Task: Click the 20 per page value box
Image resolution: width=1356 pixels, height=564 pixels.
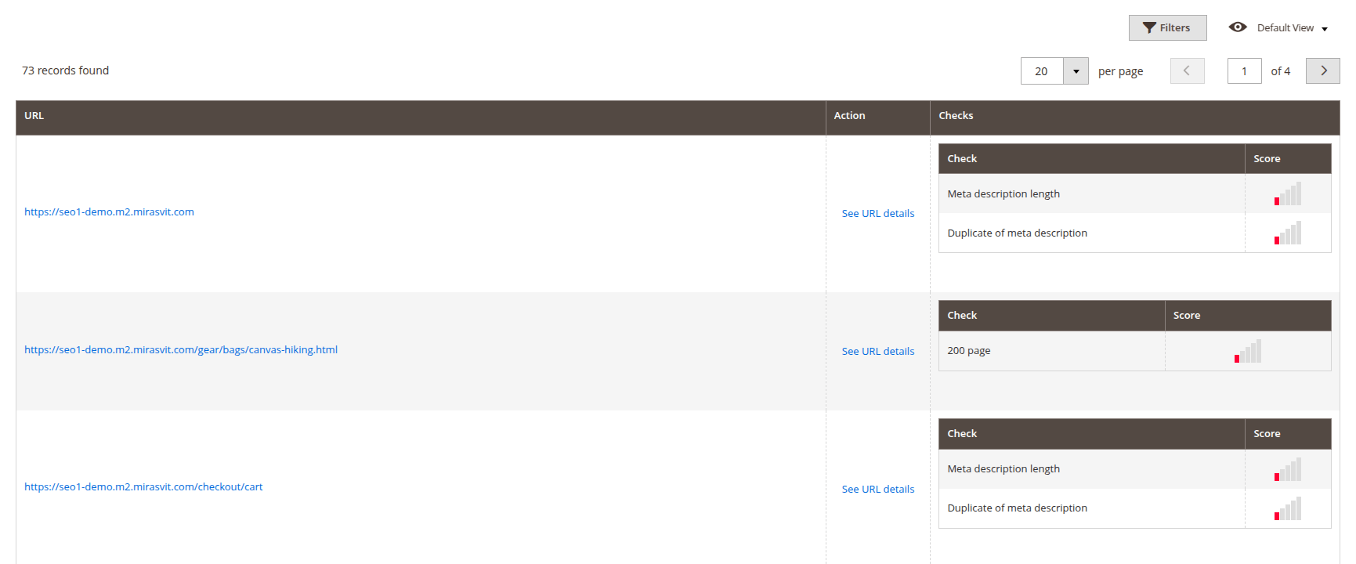Action: point(1042,71)
